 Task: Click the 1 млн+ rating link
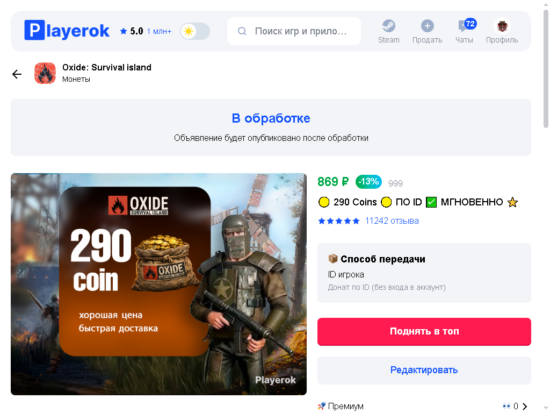pos(159,32)
